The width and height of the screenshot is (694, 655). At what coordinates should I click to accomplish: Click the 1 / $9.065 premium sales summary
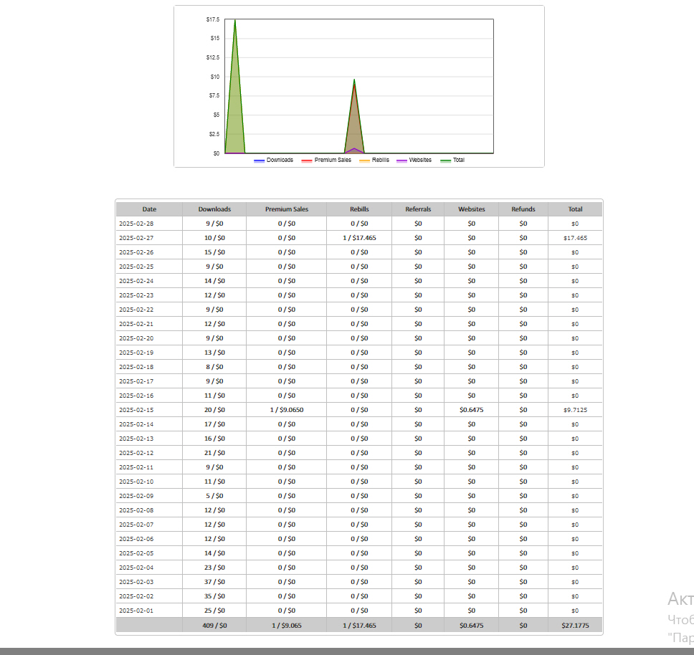click(x=287, y=626)
